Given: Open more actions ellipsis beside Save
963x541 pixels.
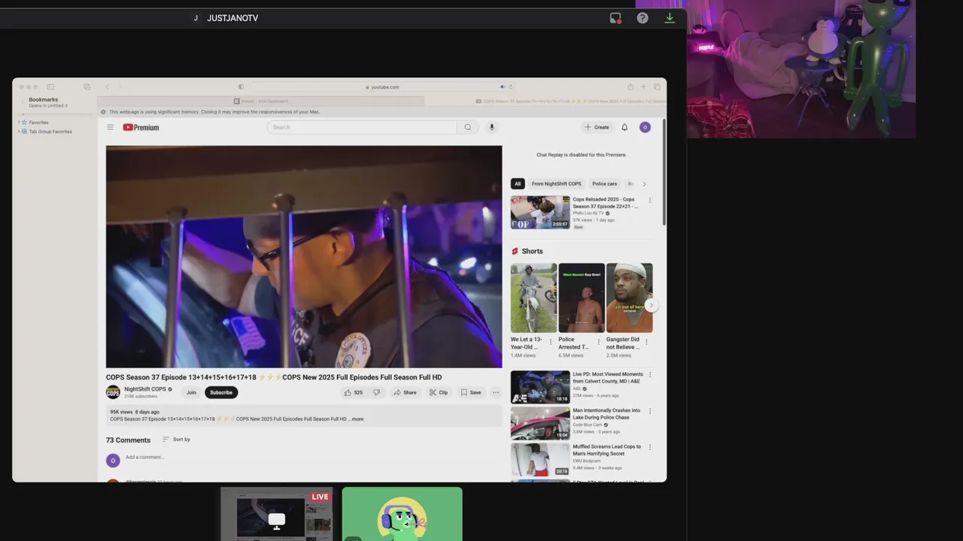Looking at the screenshot, I should 495,392.
